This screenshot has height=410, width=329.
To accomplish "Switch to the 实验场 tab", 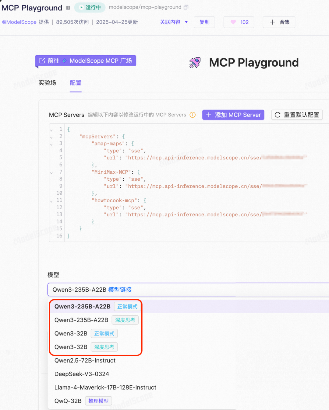I will (x=47, y=83).
